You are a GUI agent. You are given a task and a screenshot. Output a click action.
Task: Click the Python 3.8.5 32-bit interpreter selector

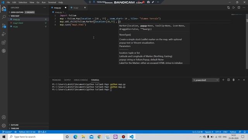[x=27, y=132]
